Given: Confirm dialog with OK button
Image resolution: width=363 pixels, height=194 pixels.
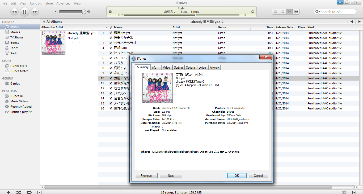Looking at the screenshot, I should (237, 176).
